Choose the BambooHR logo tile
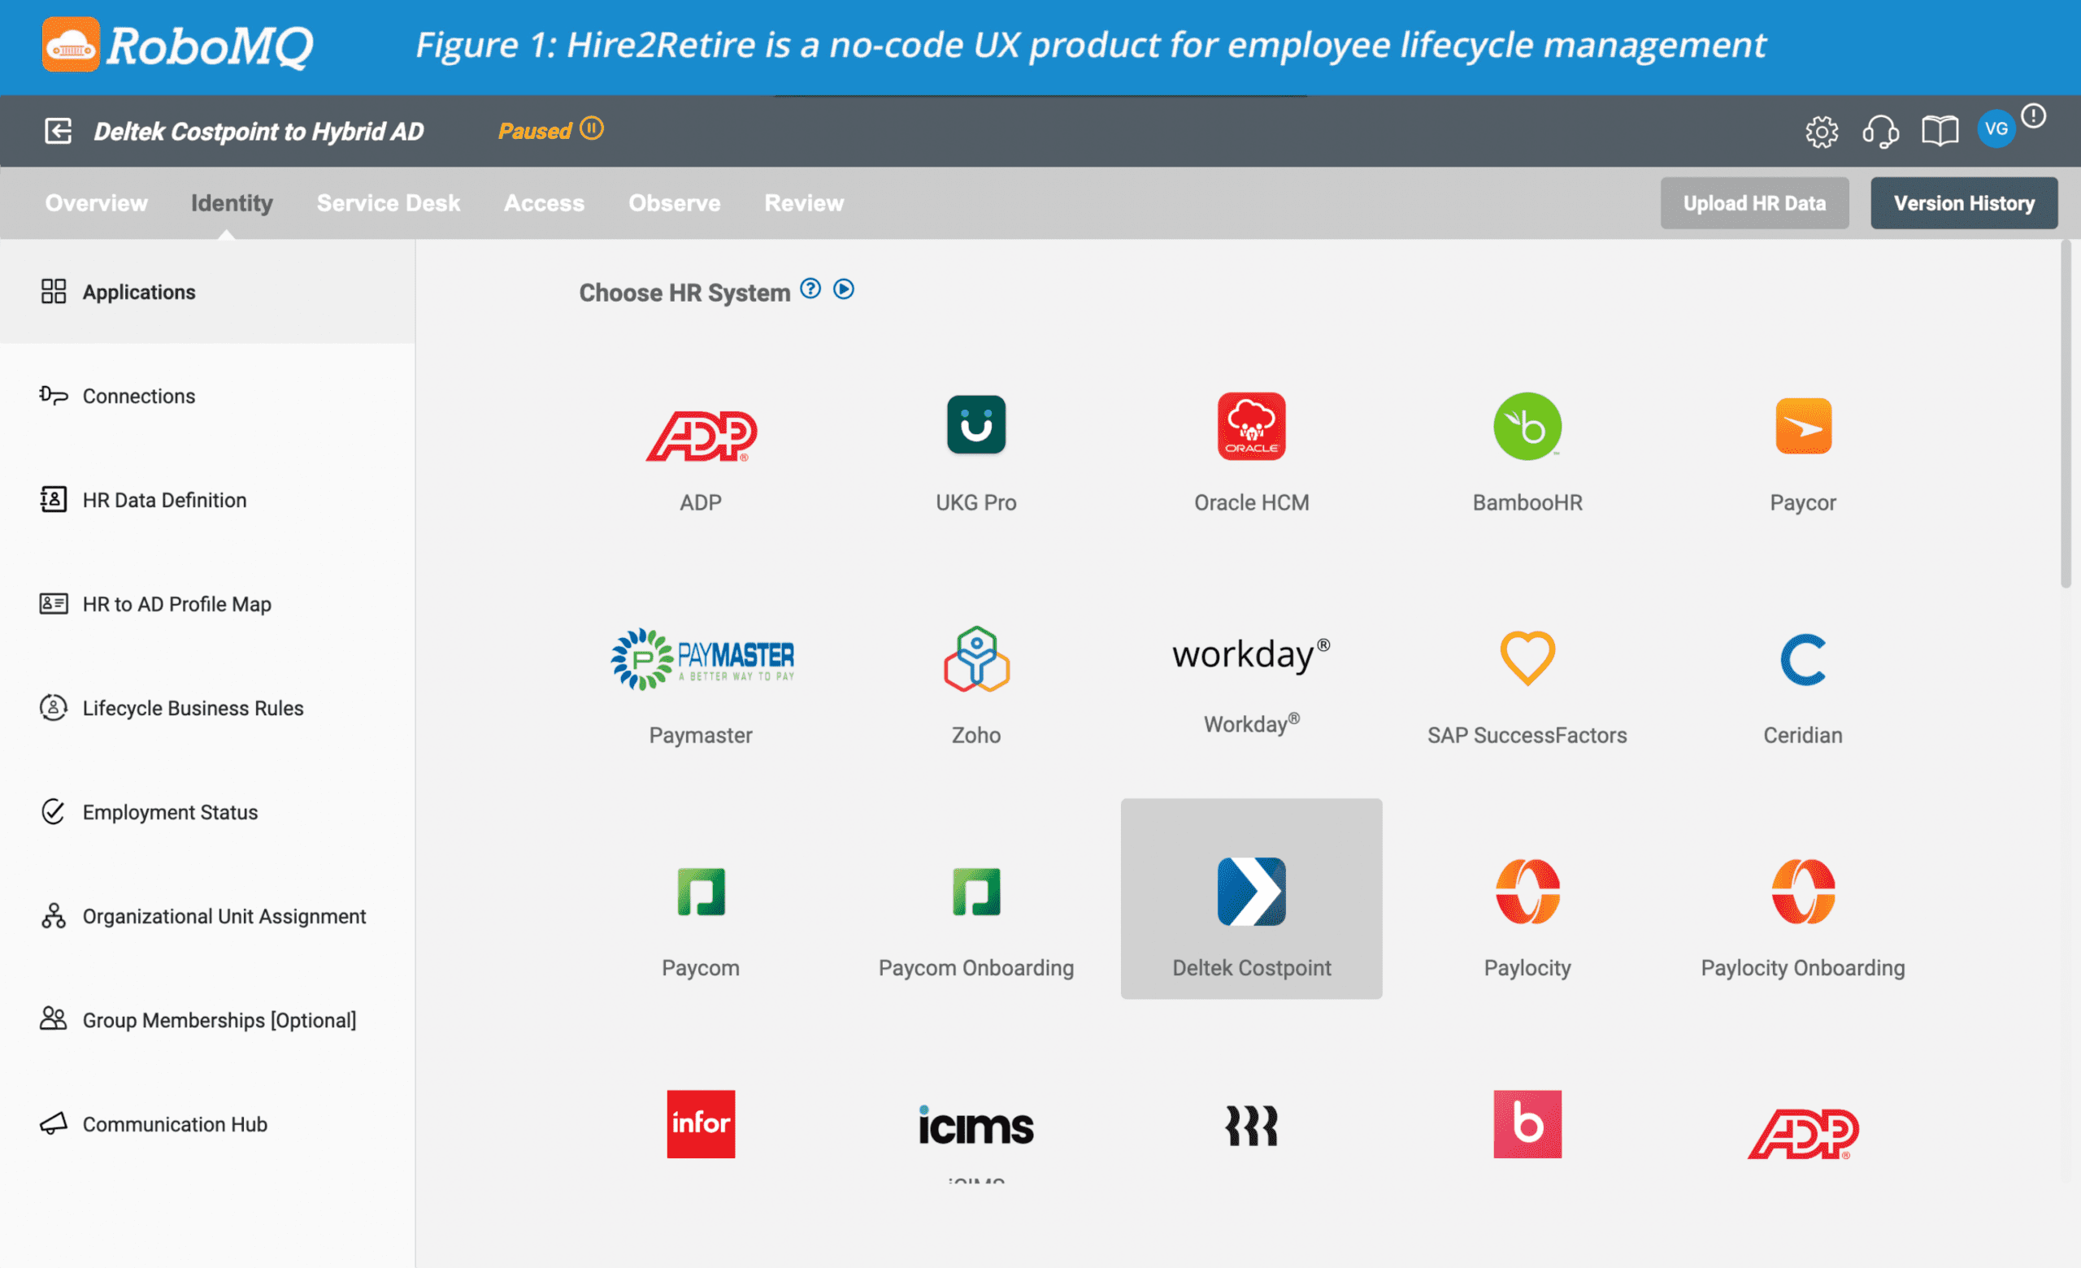The width and height of the screenshot is (2081, 1268). click(1526, 427)
